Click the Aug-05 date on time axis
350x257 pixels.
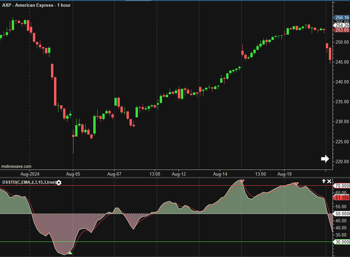(73, 174)
